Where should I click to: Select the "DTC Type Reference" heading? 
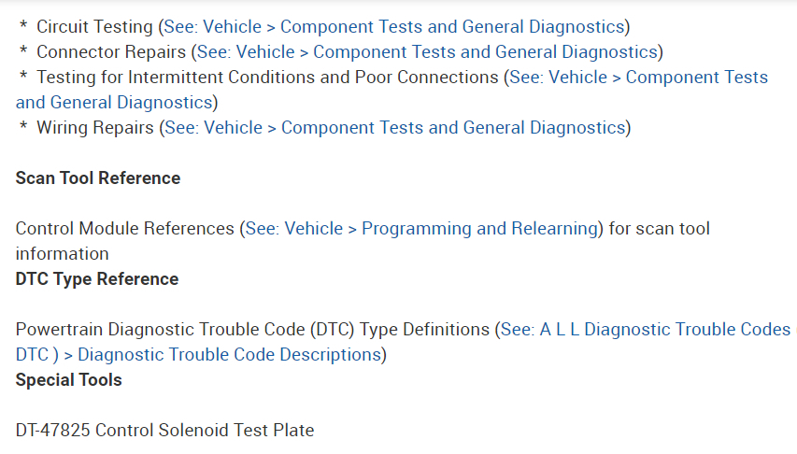pos(97,279)
